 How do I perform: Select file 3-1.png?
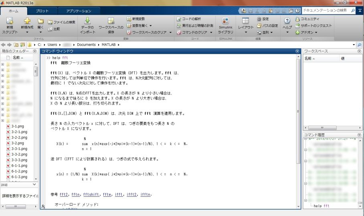coord(18,126)
